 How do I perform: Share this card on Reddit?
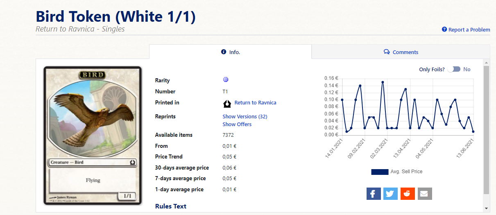408,194
